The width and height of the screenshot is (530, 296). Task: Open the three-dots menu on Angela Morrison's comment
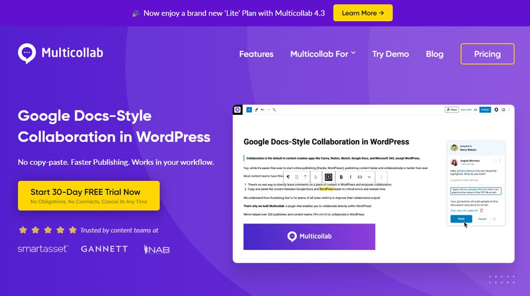tap(500, 161)
